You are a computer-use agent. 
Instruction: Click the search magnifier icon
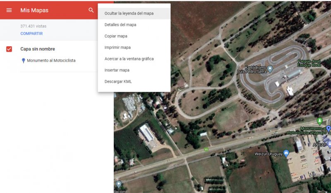pyautogui.click(x=91, y=10)
